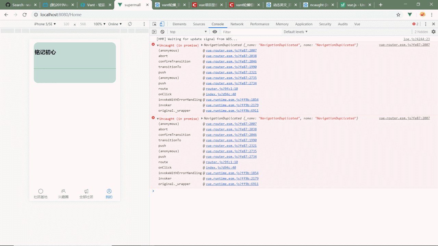Collapse the second Uncaught error stack
This screenshot has height=246, width=438.
coord(158,119)
